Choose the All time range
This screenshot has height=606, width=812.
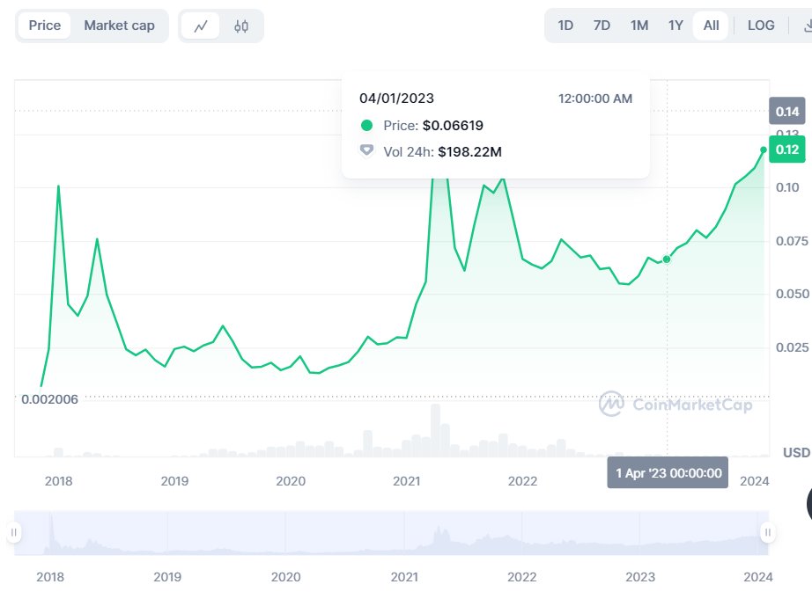(711, 26)
